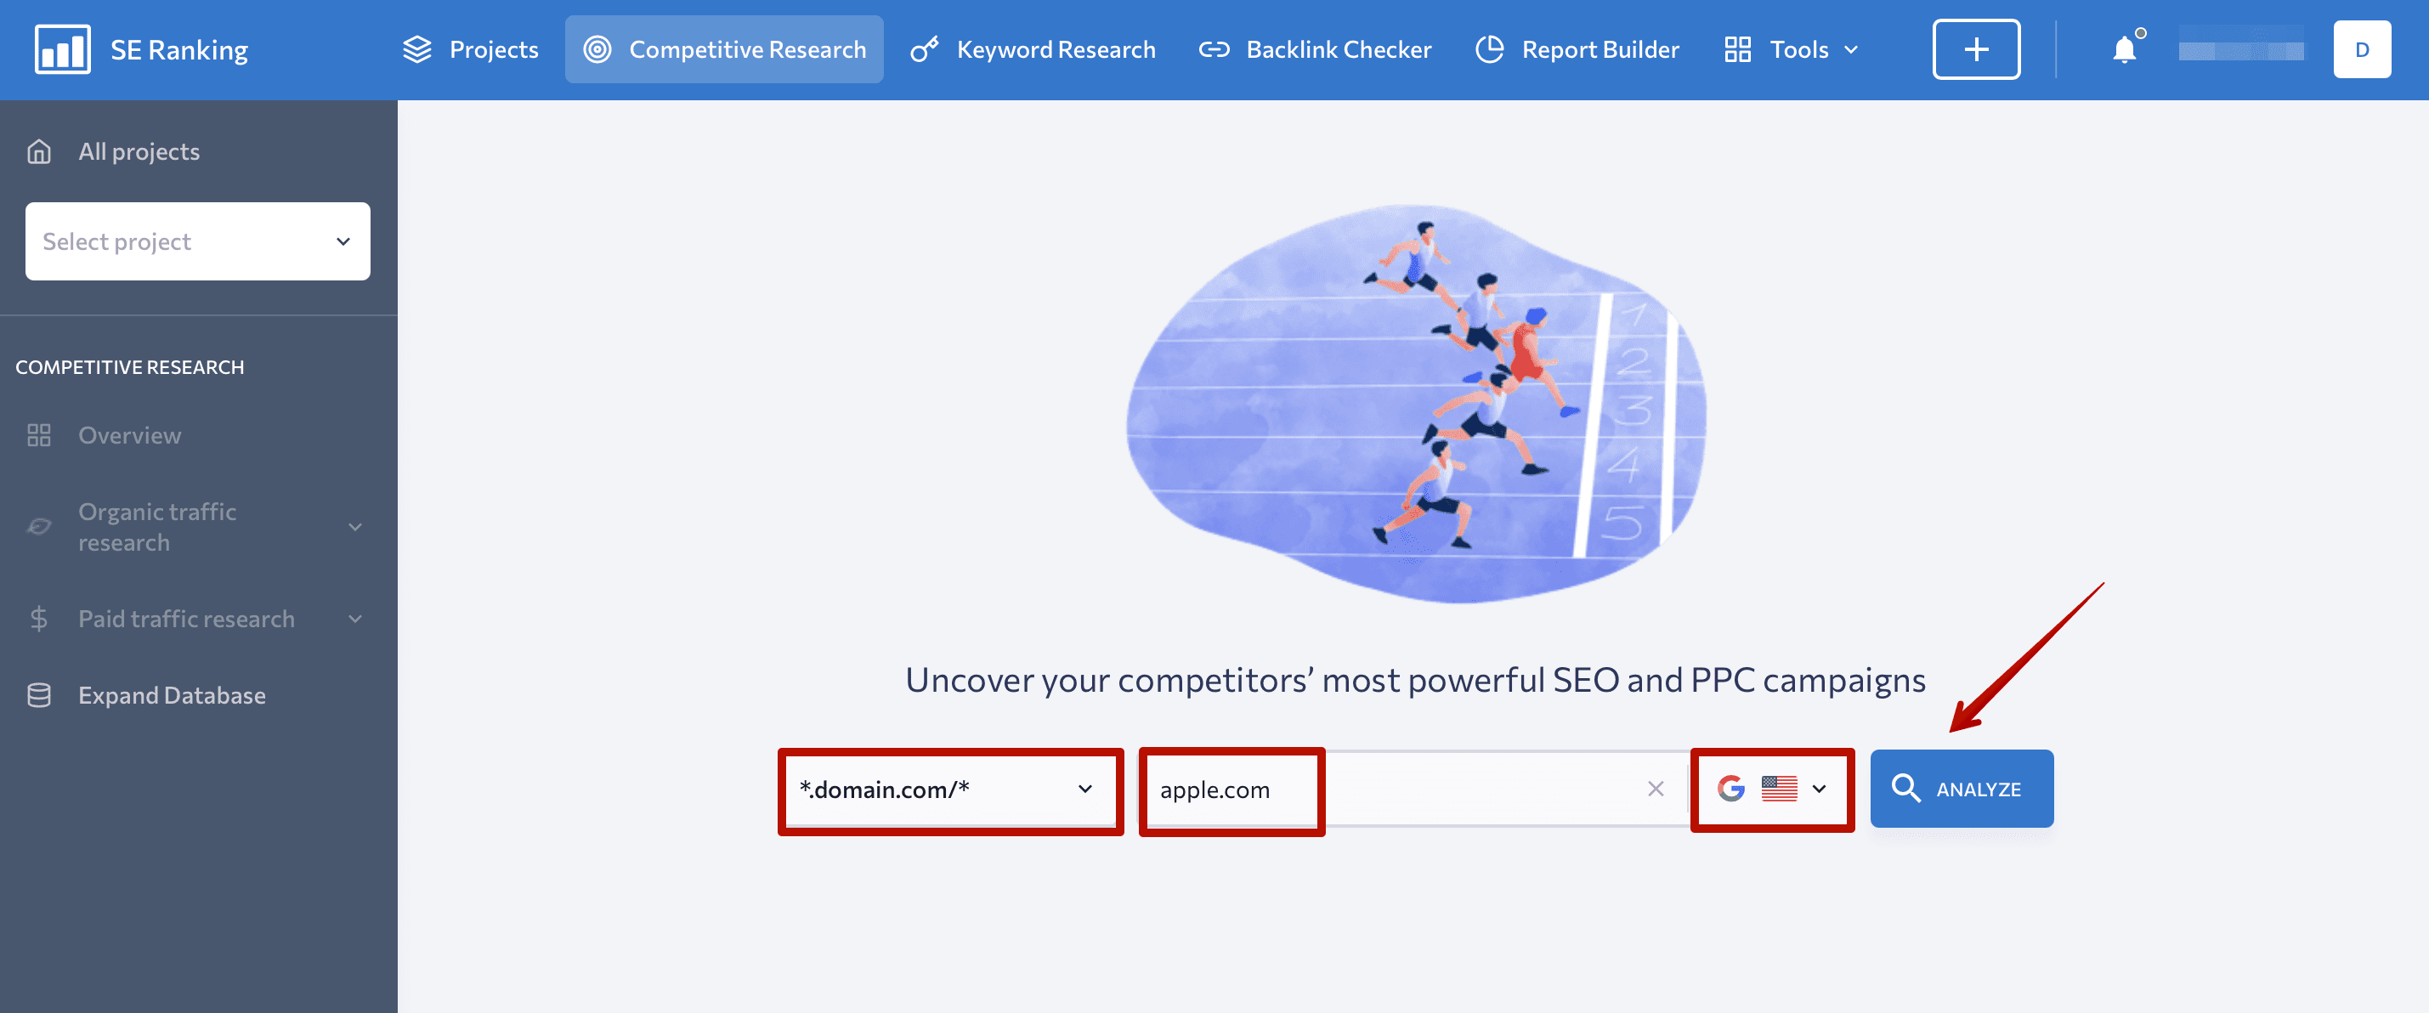Image resolution: width=2429 pixels, height=1013 pixels.
Task: Click the Add new project button
Action: (x=1977, y=48)
